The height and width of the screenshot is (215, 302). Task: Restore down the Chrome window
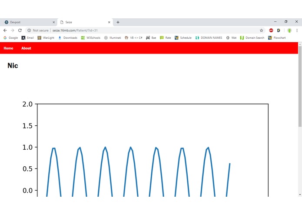pyautogui.click(x=286, y=22)
